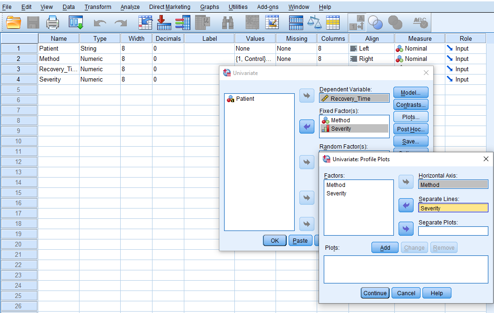
Task: Click the Plots list box
Action: click(406, 269)
